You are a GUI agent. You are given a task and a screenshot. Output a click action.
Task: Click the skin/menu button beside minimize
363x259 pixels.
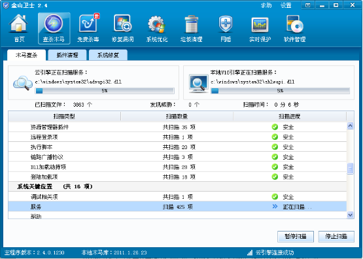[307, 5]
